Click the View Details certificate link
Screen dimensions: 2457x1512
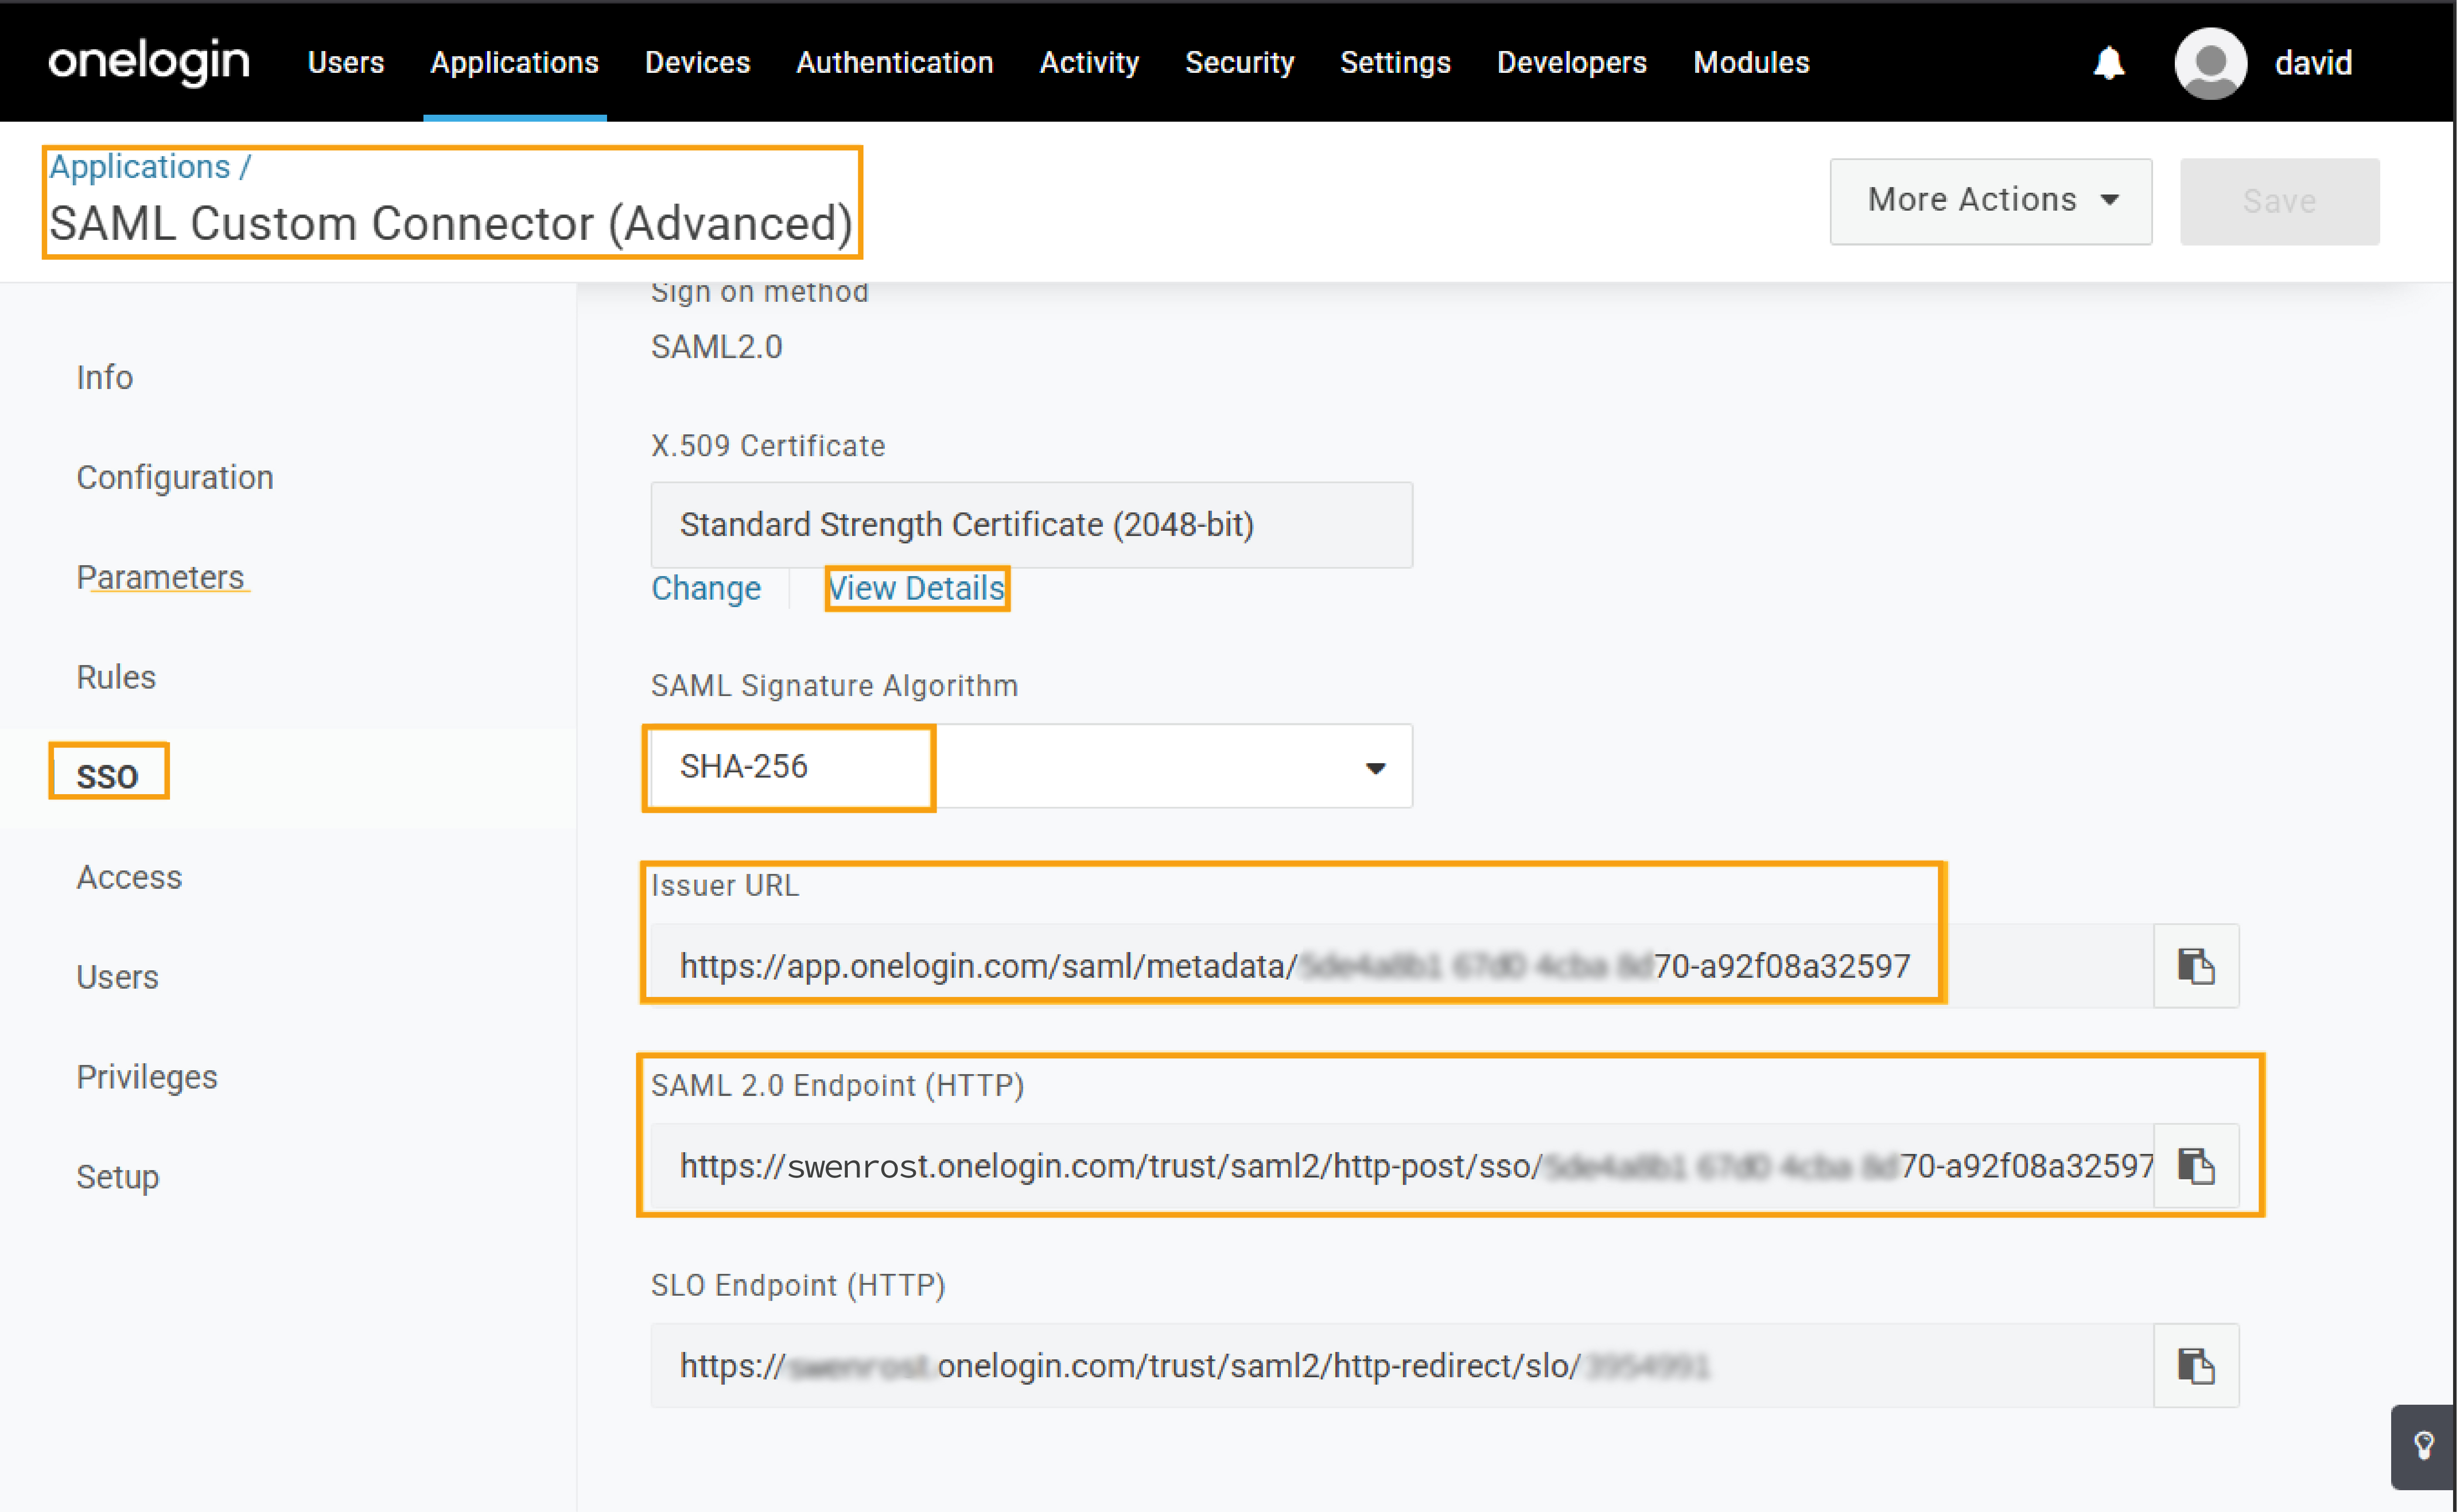[916, 588]
